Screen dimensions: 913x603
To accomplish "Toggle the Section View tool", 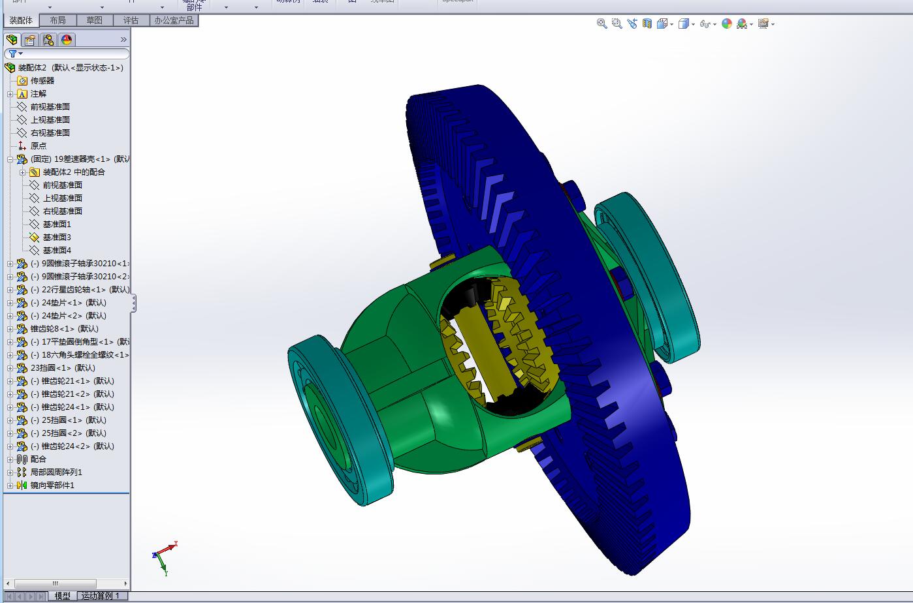I will 647,23.
